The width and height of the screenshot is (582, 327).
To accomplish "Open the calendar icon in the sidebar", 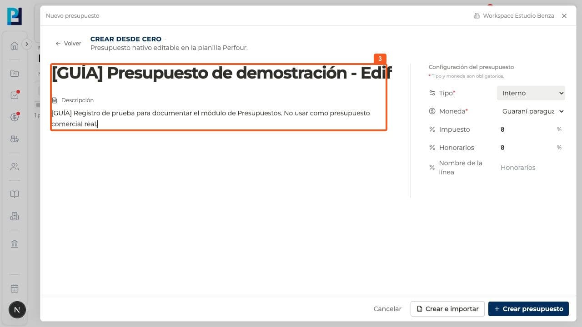I will pos(15,288).
